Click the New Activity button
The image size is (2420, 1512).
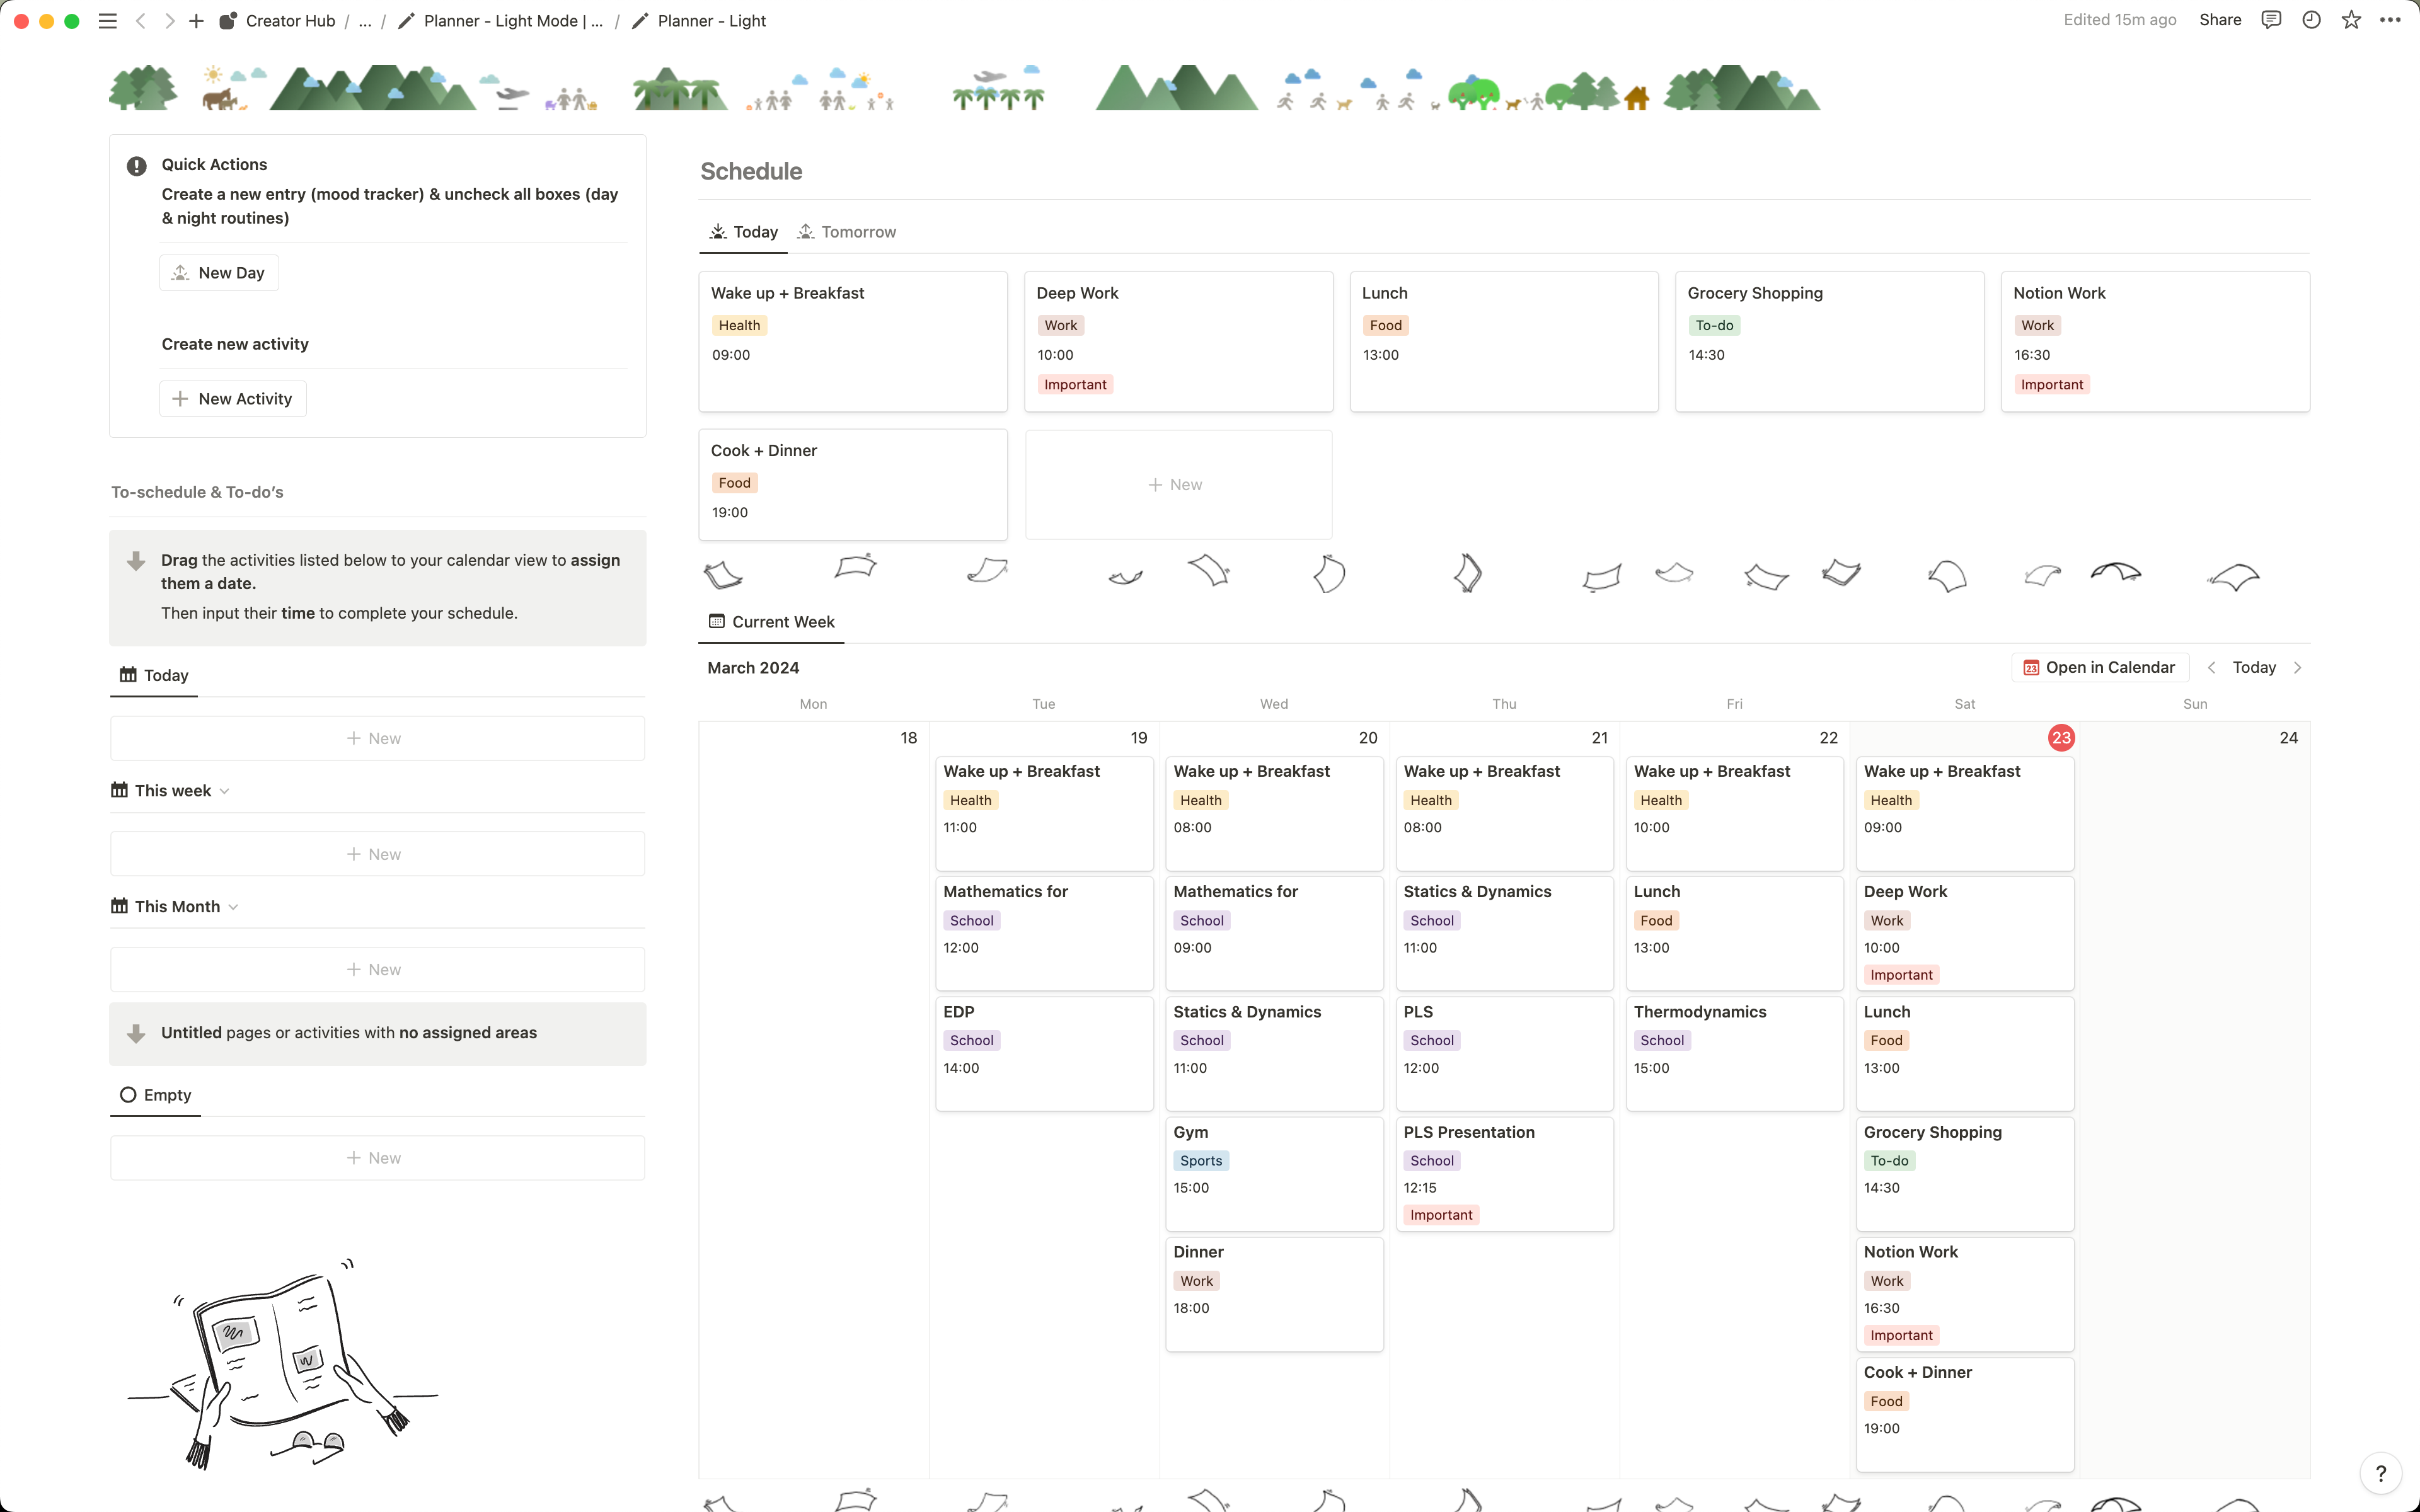pyautogui.click(x=233, y=399)
